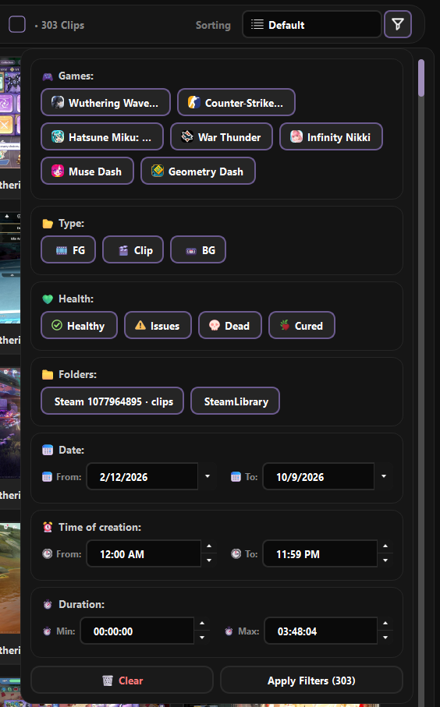
Task: Filter clips by Issues status
Action: (158, 325)
